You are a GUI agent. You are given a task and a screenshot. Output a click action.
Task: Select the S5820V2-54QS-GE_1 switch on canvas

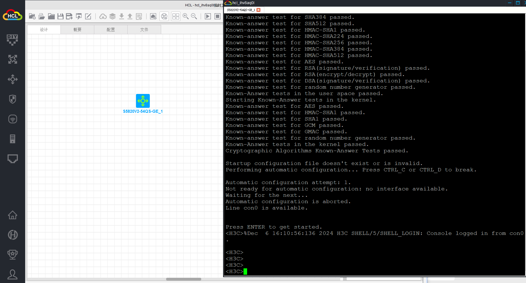143,101
